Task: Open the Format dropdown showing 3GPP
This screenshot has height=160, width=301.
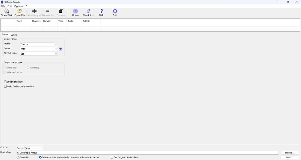Action: pyautogui.click(x=39, y=49)
